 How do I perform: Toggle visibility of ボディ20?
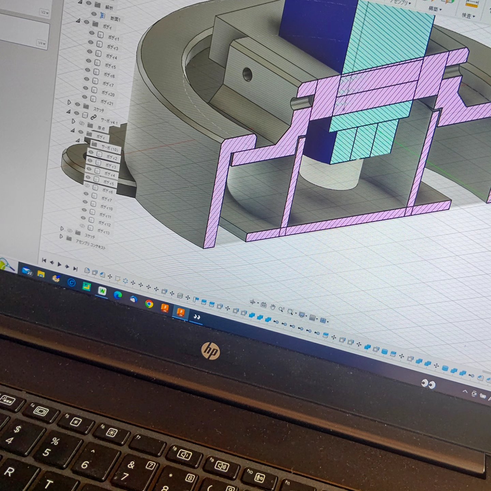pos(86,88)
